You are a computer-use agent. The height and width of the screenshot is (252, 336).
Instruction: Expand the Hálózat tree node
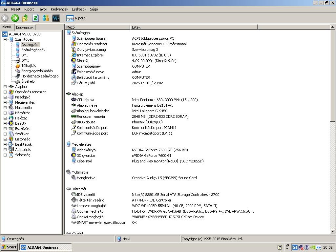pos(5,118)
